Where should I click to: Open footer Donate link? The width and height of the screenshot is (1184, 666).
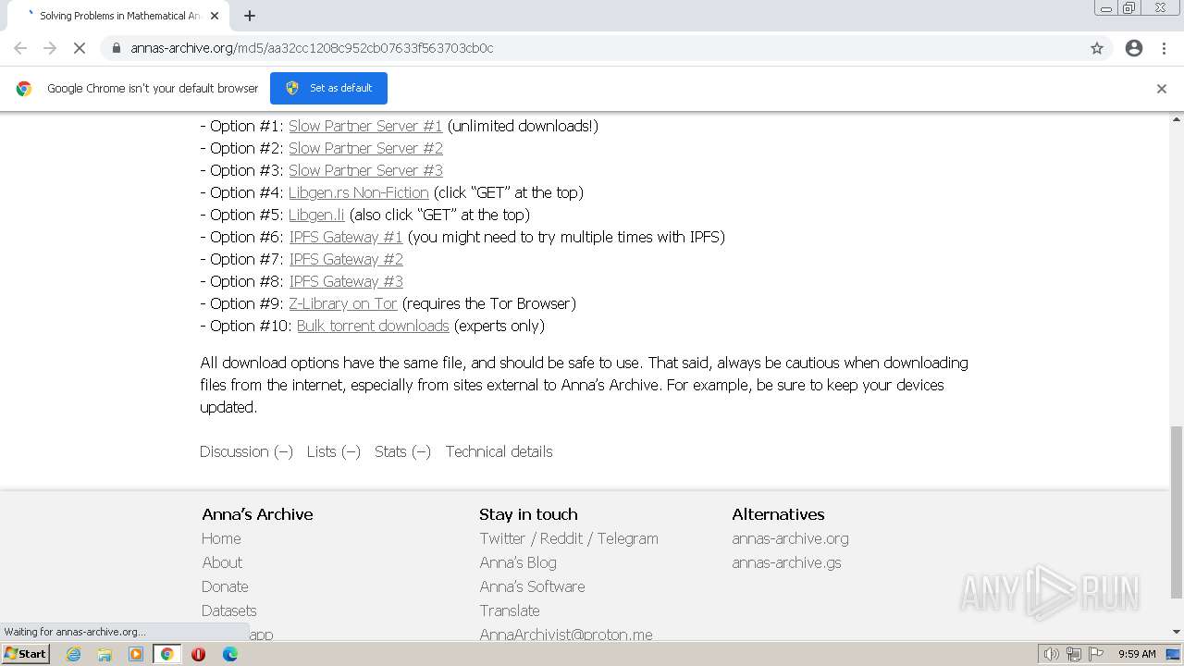tap(225, 586)
